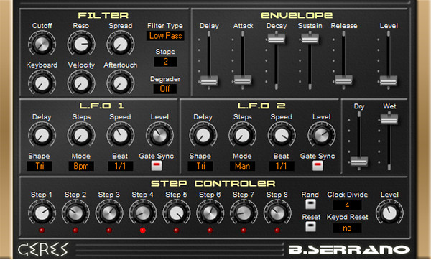Open the L.F.O 1 Beat 1/1 selector
431x260 pixels.
pyautogui.click(x=120, y=166)
